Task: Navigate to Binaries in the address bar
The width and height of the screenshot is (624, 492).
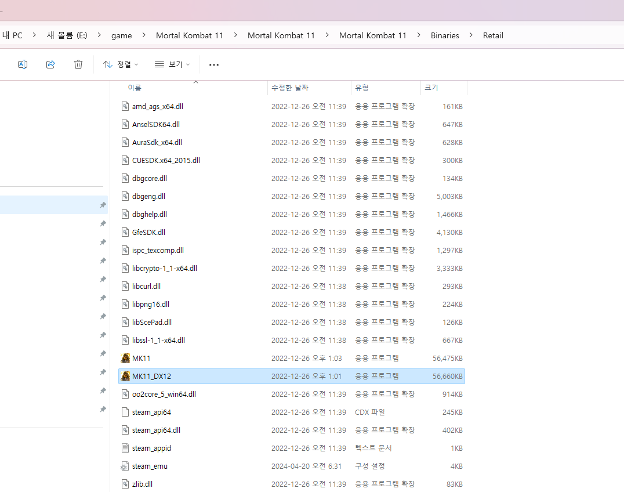Action: click(x=445, y=35)
